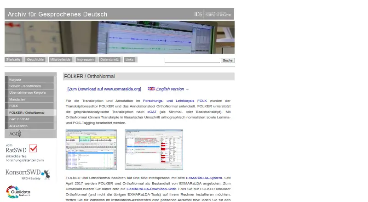368x202 pixels.
Task: Select FOLKER / OrthoNormal sidebar entry
Action: point(30,112)
